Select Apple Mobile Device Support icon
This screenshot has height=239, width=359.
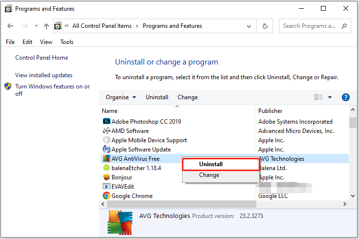107,140
